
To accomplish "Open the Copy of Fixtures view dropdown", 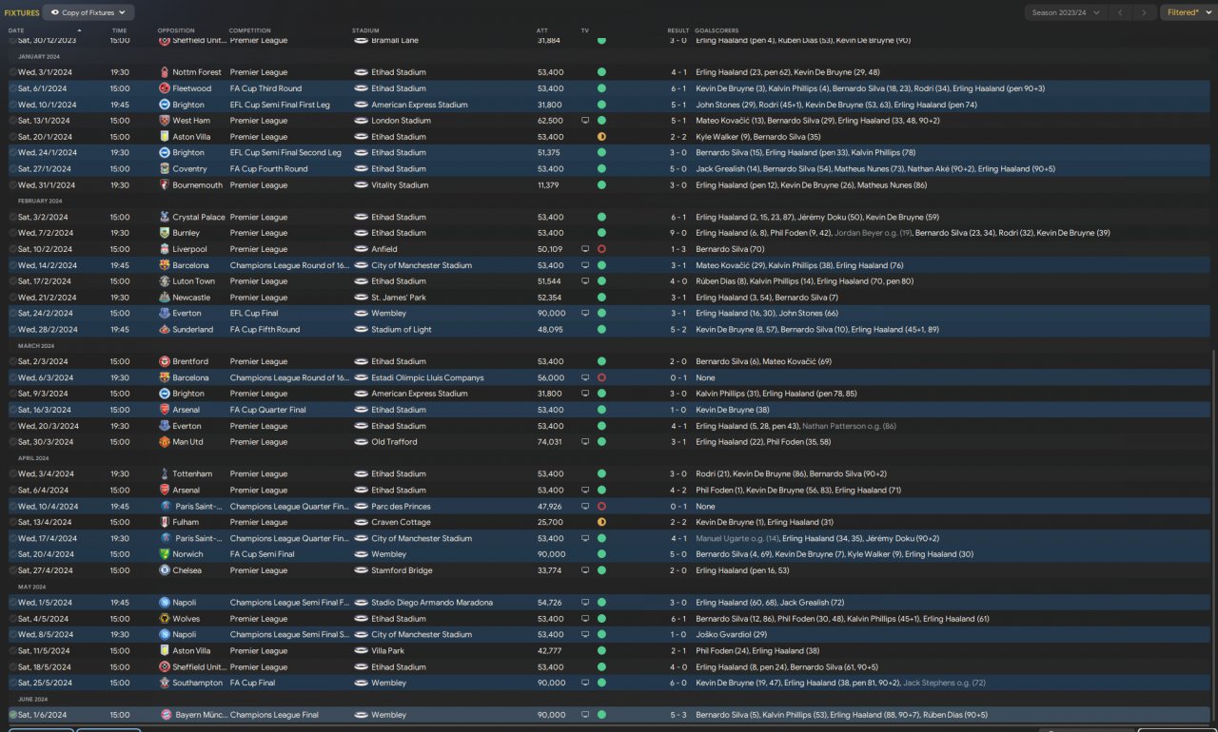I will 88,12.
